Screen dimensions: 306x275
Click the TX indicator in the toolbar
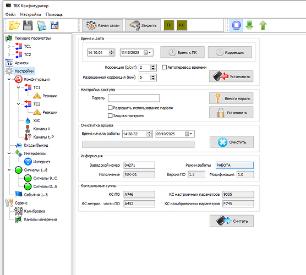point(169,25)
